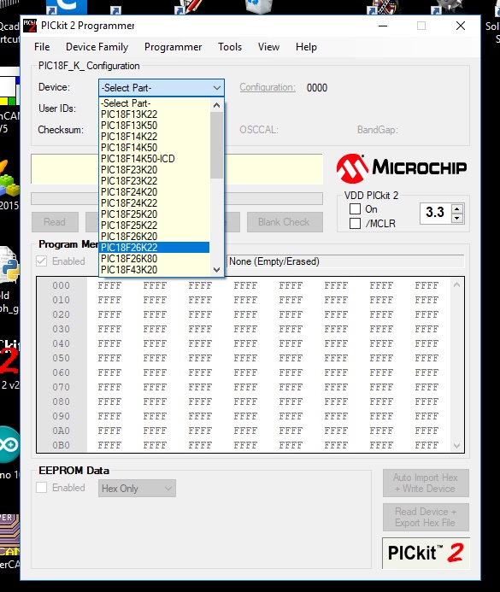Click the PICkit 2 title bar icon

click(30, 26)
